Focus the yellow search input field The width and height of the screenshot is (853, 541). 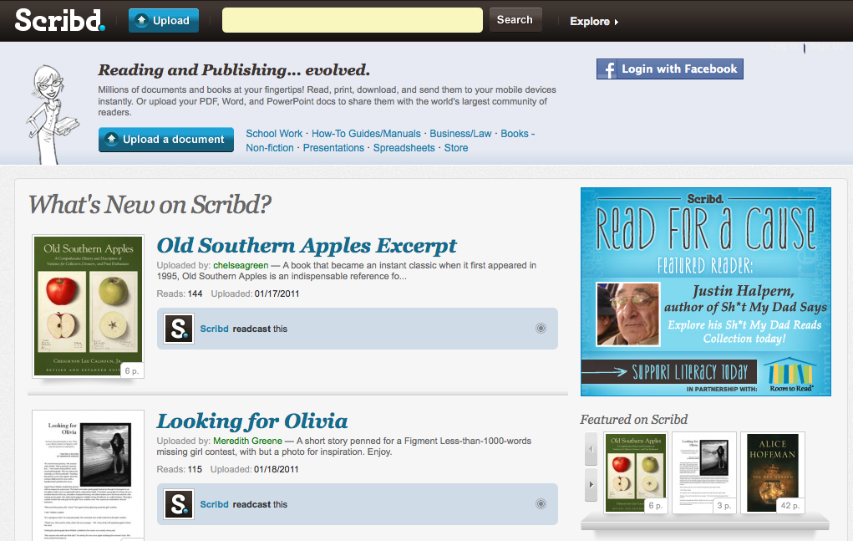click(x=352, y=20)
